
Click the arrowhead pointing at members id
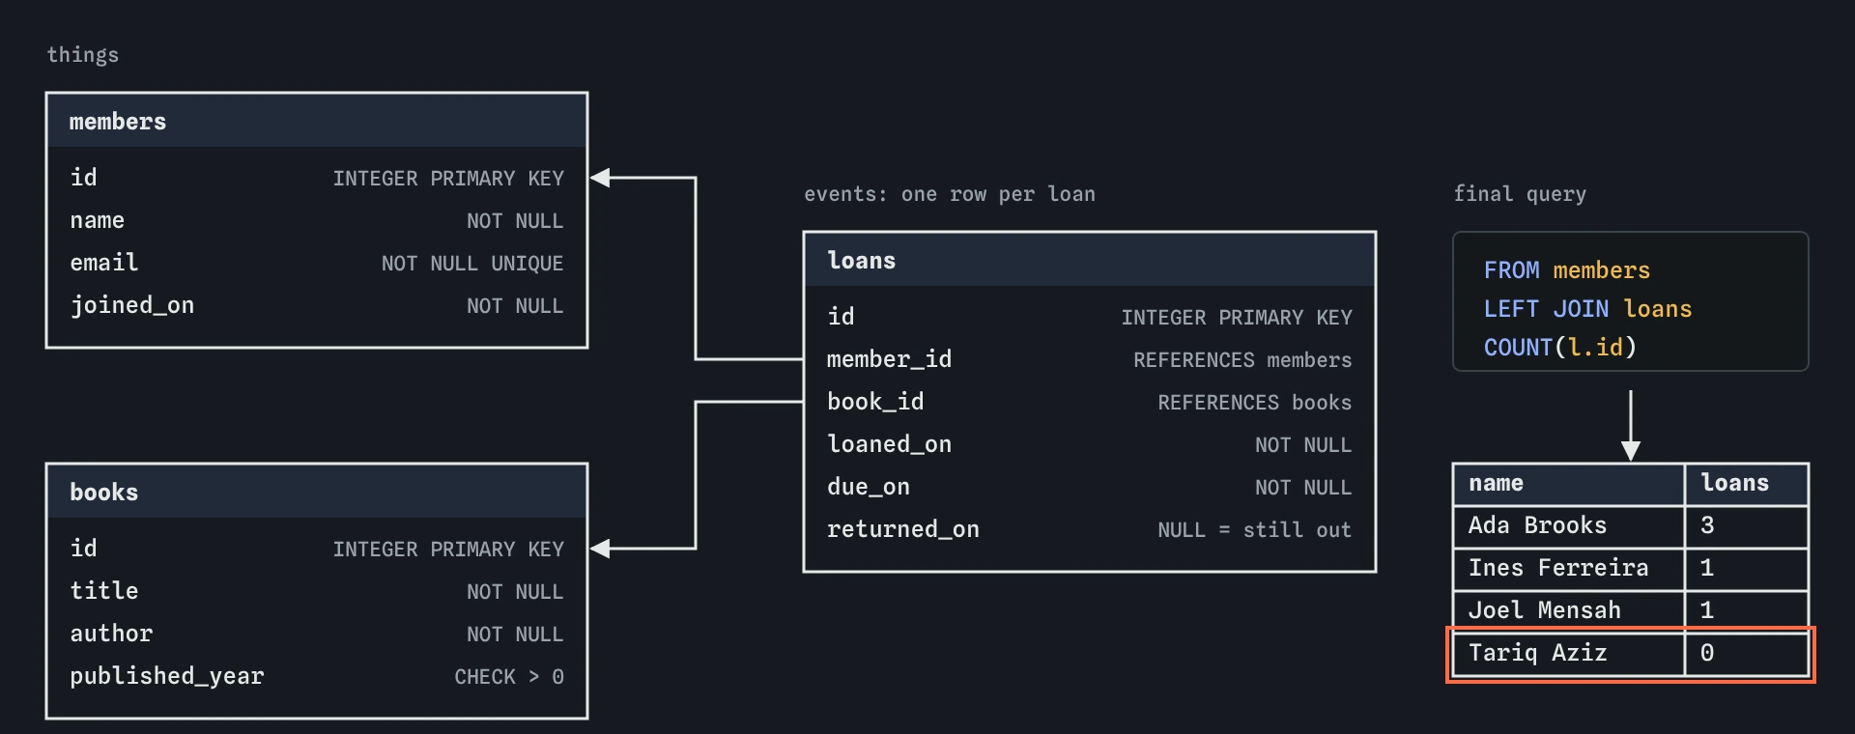(600, 178)
